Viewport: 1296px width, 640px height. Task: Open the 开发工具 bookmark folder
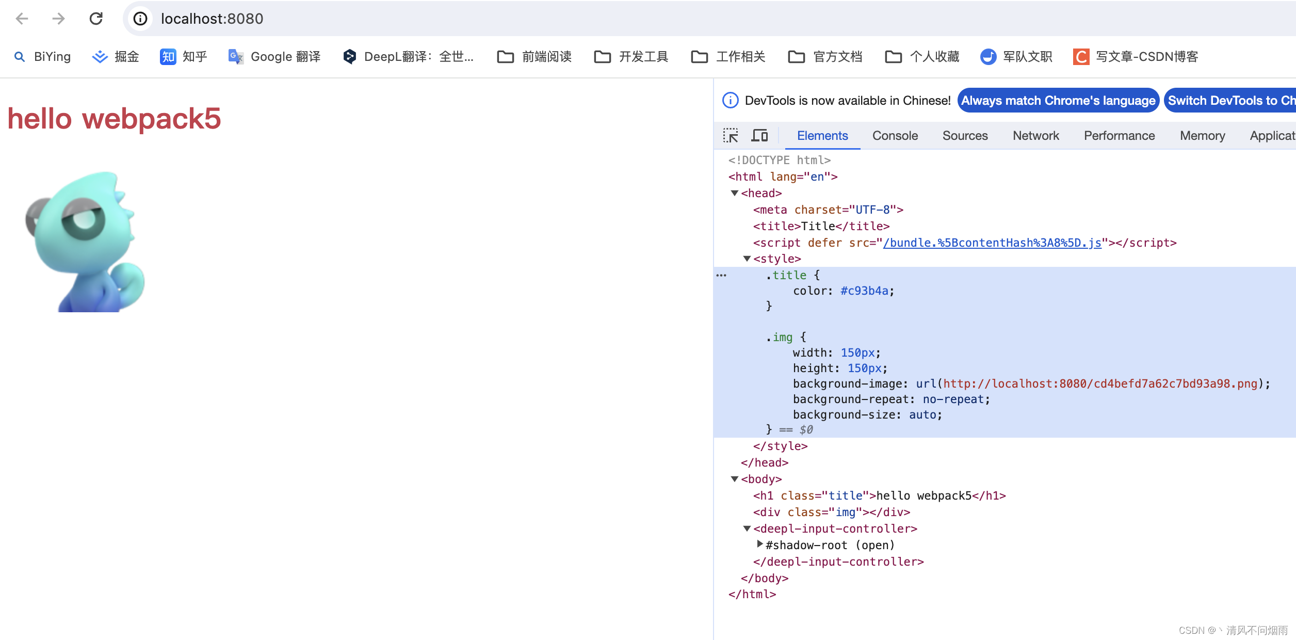pyautogui.click(x=631, y=57)
